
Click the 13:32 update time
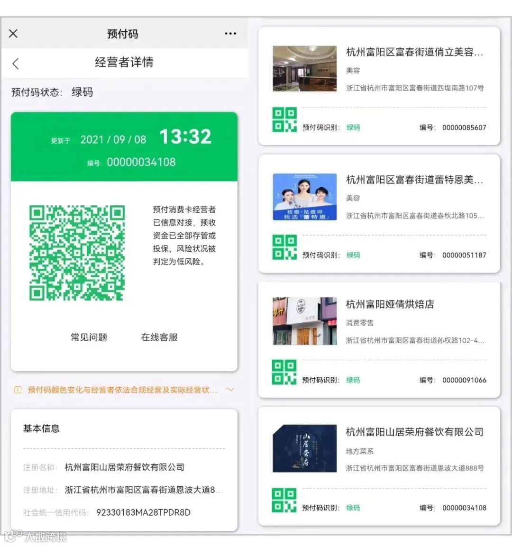tap(185, 136)
